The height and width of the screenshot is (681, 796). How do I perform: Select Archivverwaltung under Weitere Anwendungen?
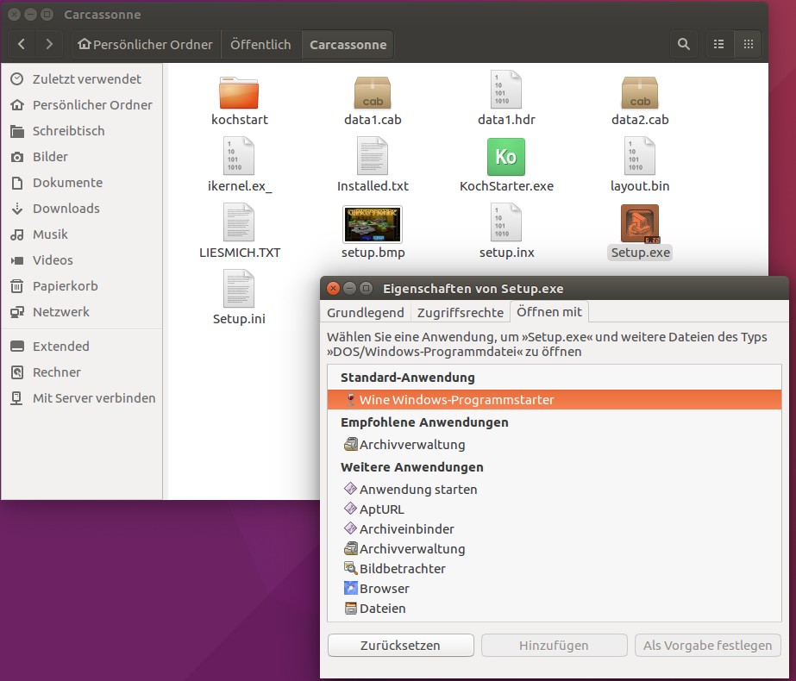pyautogui.click(x=555, y=548)
